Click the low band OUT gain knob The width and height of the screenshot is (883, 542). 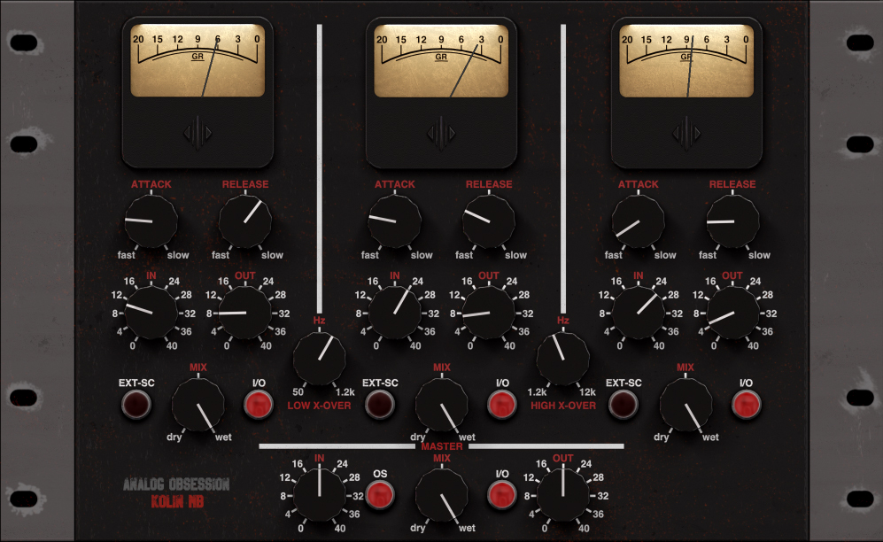[x=245, y=313]
